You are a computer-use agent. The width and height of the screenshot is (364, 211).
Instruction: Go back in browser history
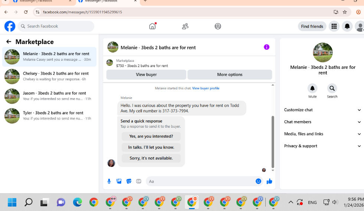pos(6,12)
